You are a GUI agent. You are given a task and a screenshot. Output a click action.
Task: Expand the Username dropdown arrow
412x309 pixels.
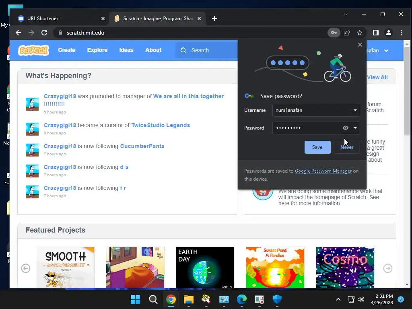coord(355,110)
